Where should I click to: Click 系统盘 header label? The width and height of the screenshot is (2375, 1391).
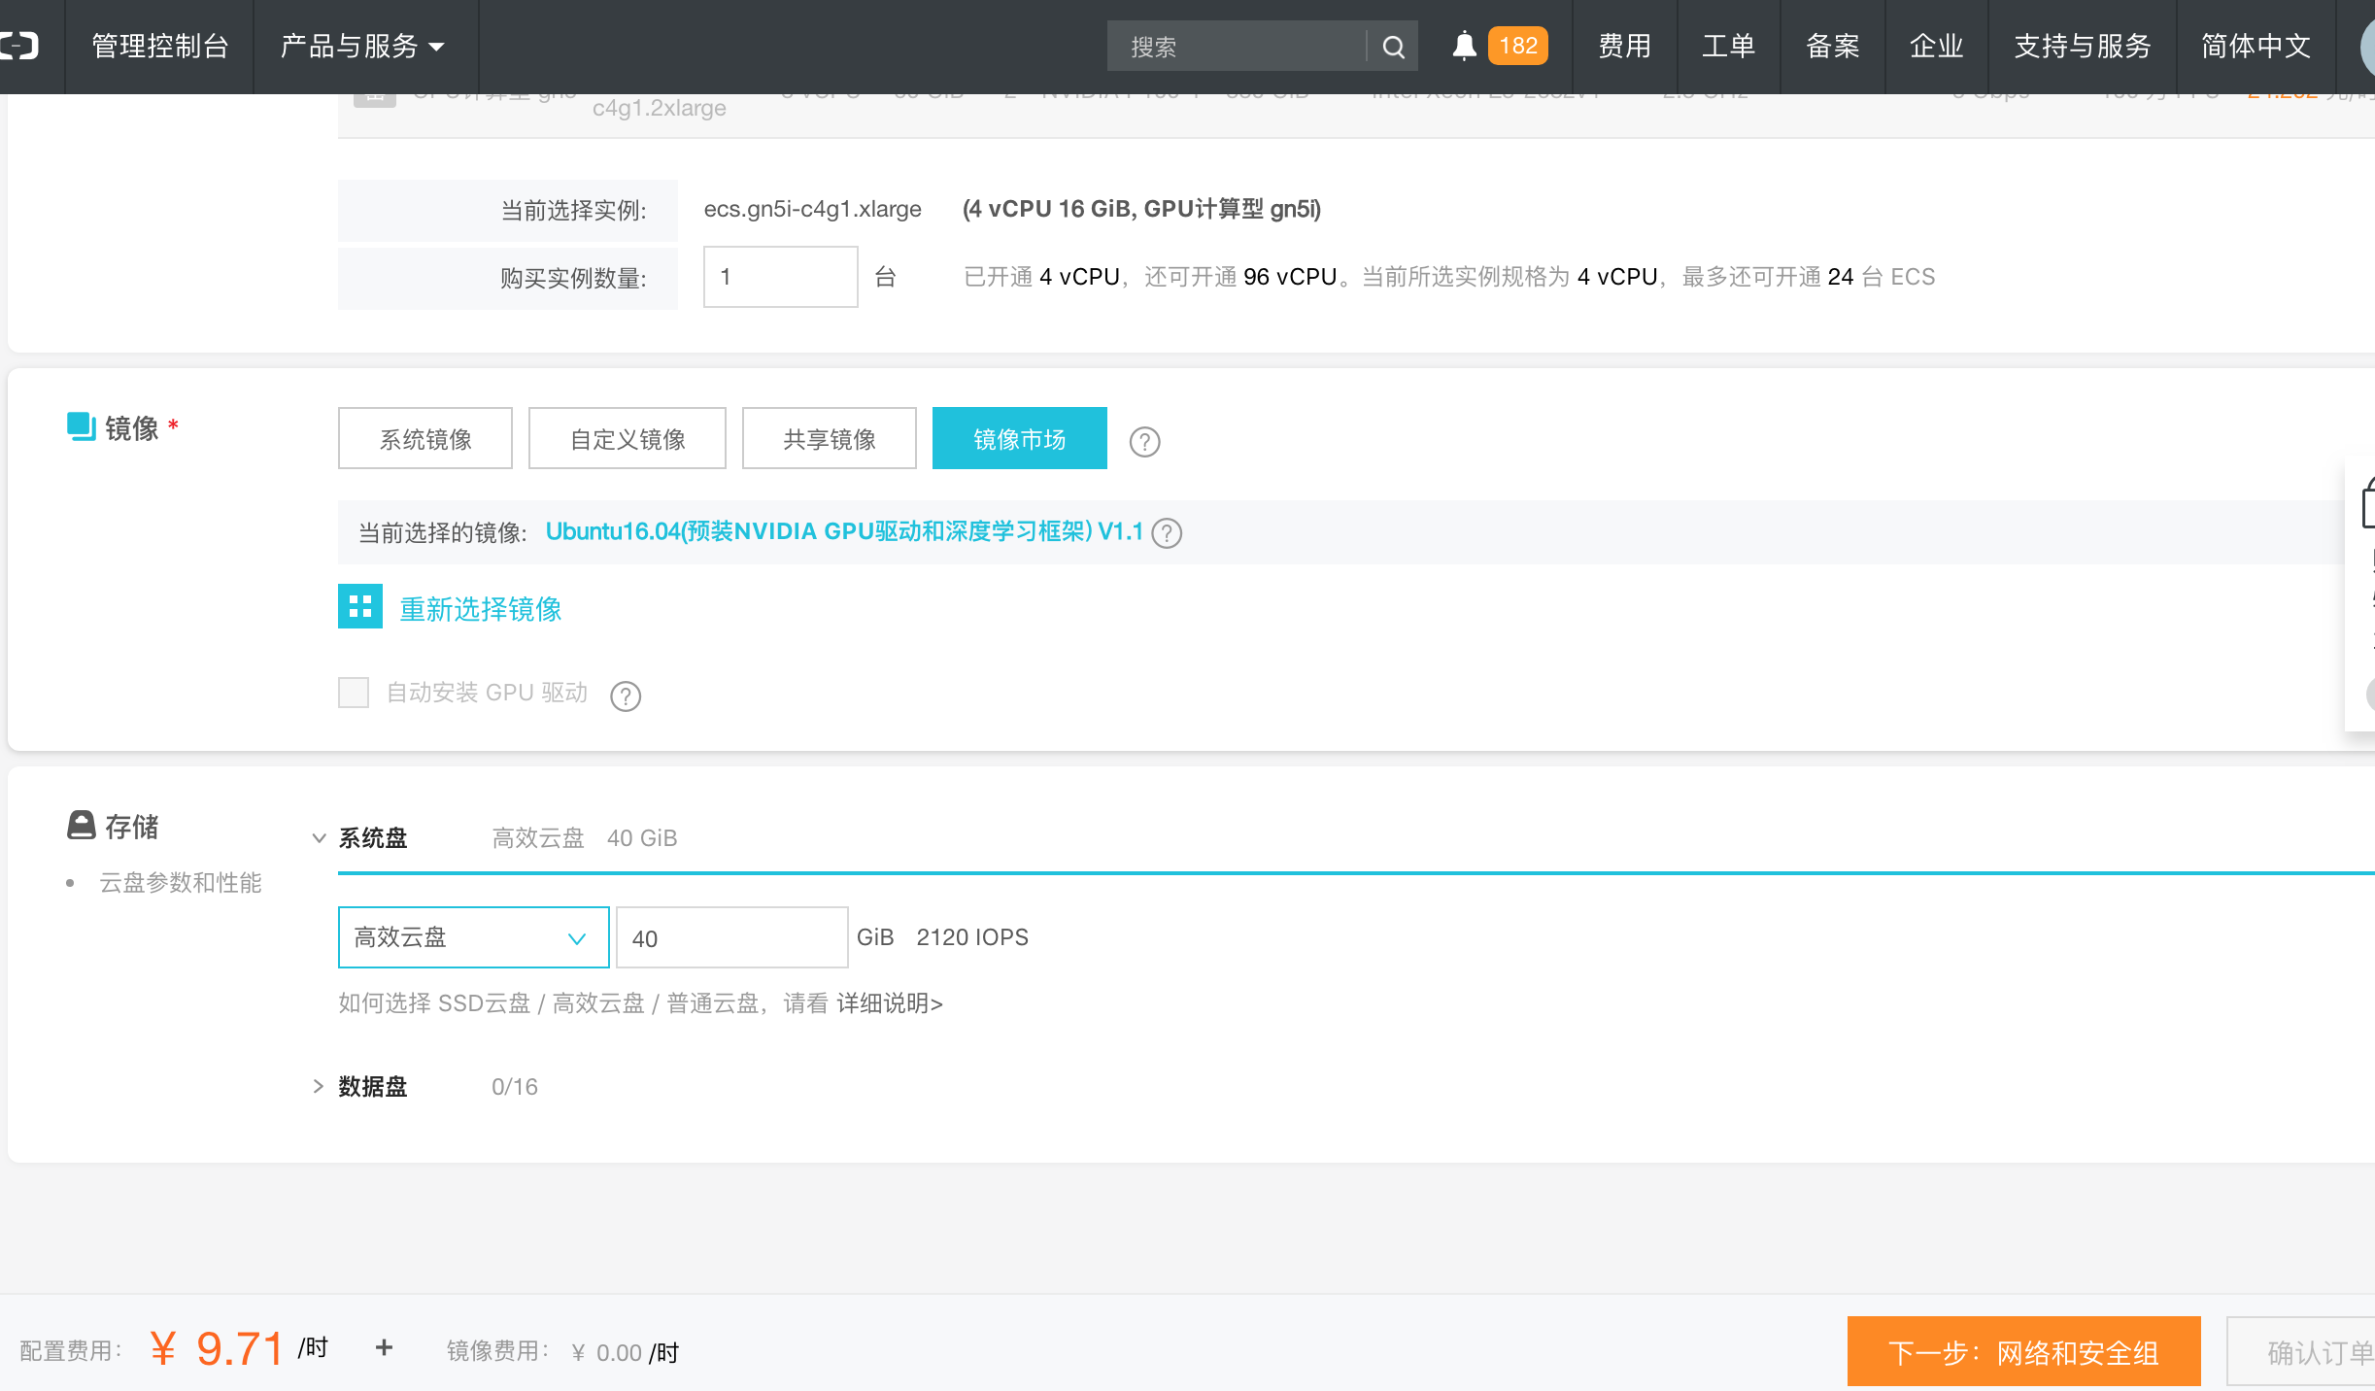[373, 838]
